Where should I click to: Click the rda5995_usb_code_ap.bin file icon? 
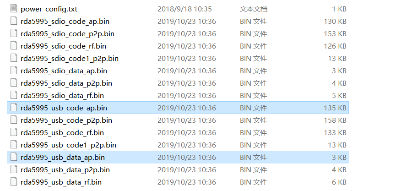tap(14, 108)
